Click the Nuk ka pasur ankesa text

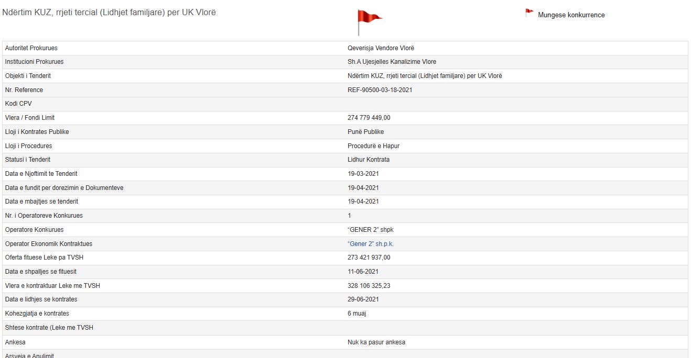[376, 342]
